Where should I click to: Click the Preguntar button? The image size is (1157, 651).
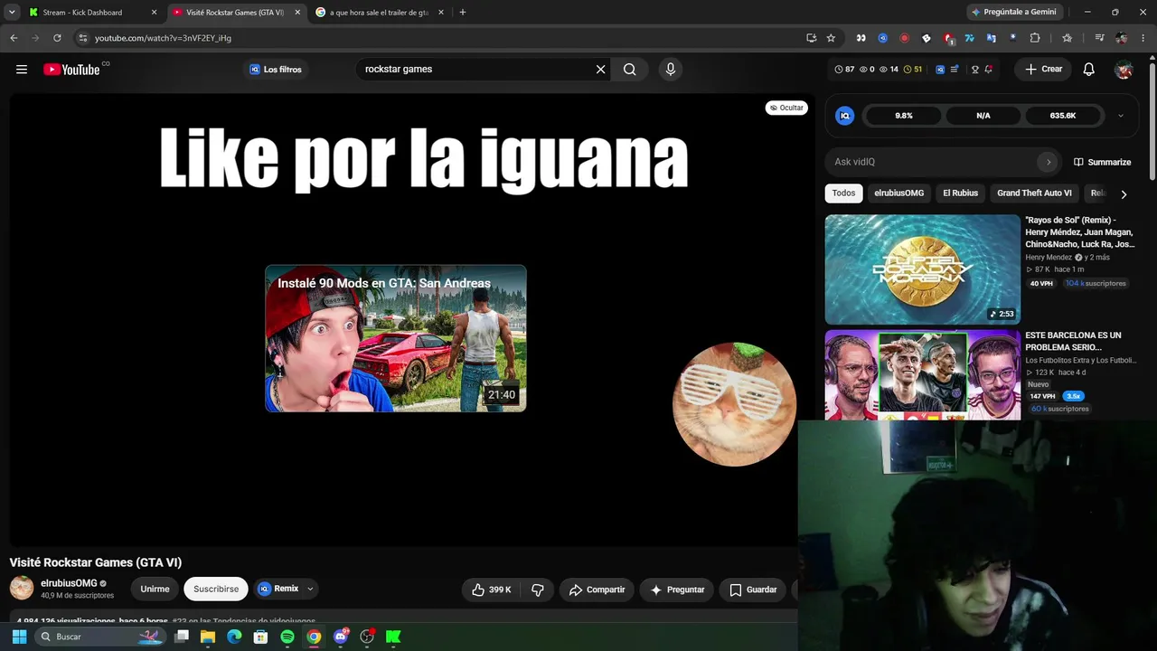[x=677, y=590]
